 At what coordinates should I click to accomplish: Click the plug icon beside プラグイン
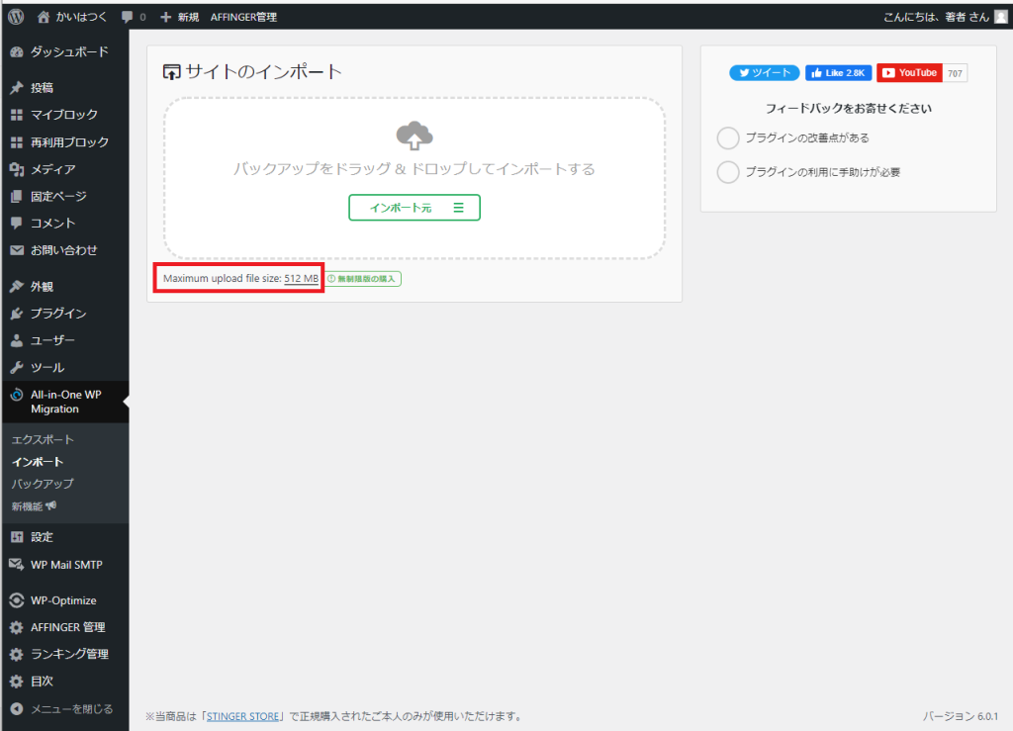pos(17,314)
